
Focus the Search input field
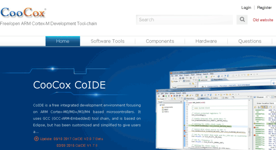pos(184,20)
